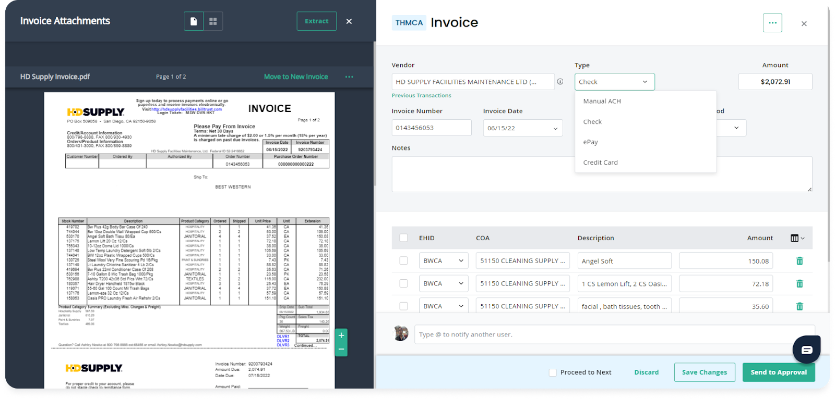This screenshot has width=835, height=399.
Task: Delete the Angel Soft line item
Action: pyautogui.click(x=799, y=261)
